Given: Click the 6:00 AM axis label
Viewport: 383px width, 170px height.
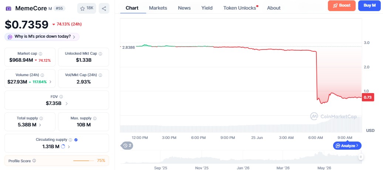Looking at the screenshot, I should [x=316, y=138].
